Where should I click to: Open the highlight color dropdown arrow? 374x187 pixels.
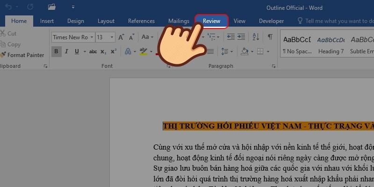coord(151,51)
